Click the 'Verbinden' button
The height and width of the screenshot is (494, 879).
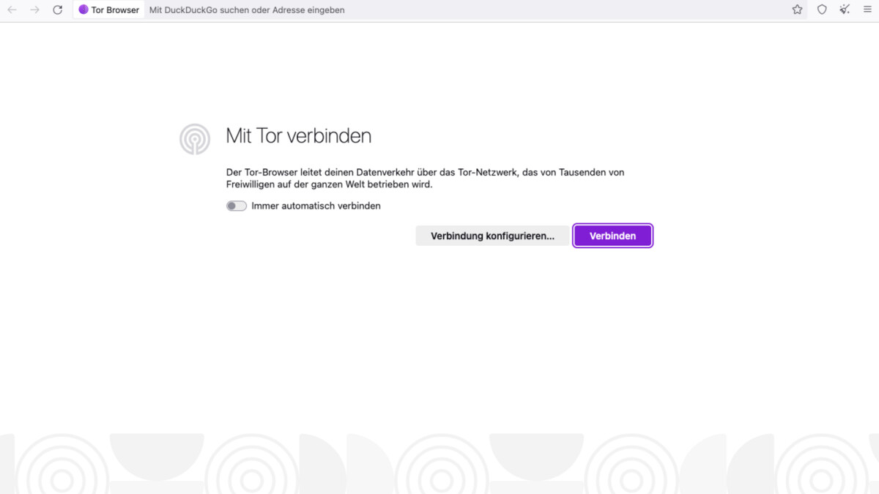point(612,235)
